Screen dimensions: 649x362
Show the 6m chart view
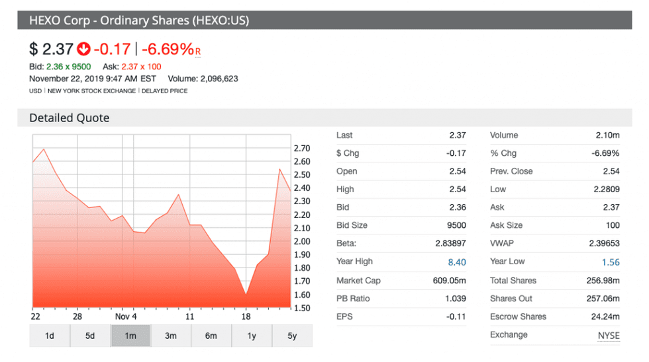[x=211, y=336]
